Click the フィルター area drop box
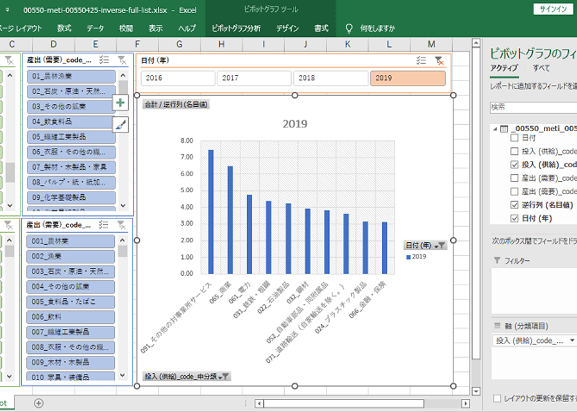The image size is (577, 412). tap(533, 291)
